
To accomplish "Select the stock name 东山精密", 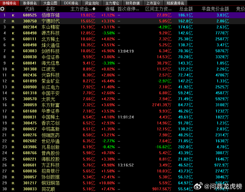I will [50, 27].
